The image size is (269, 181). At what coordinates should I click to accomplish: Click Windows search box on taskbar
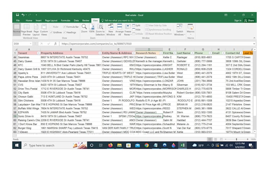point(54,145)
